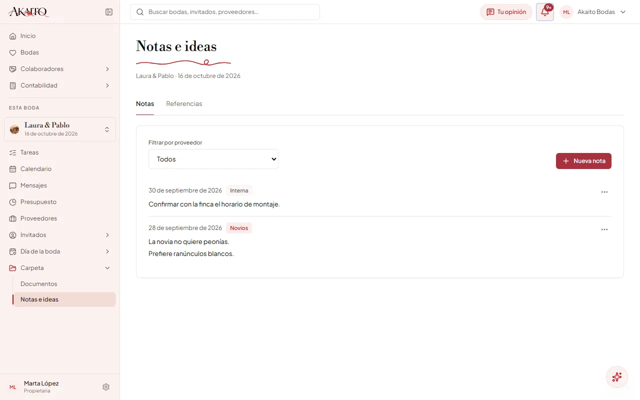Click the Novios tag on the second note

pos(239,228)
